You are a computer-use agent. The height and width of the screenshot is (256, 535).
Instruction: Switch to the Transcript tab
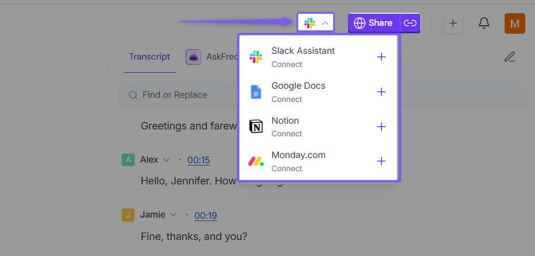pyautogui.click(x=150, y=57)
